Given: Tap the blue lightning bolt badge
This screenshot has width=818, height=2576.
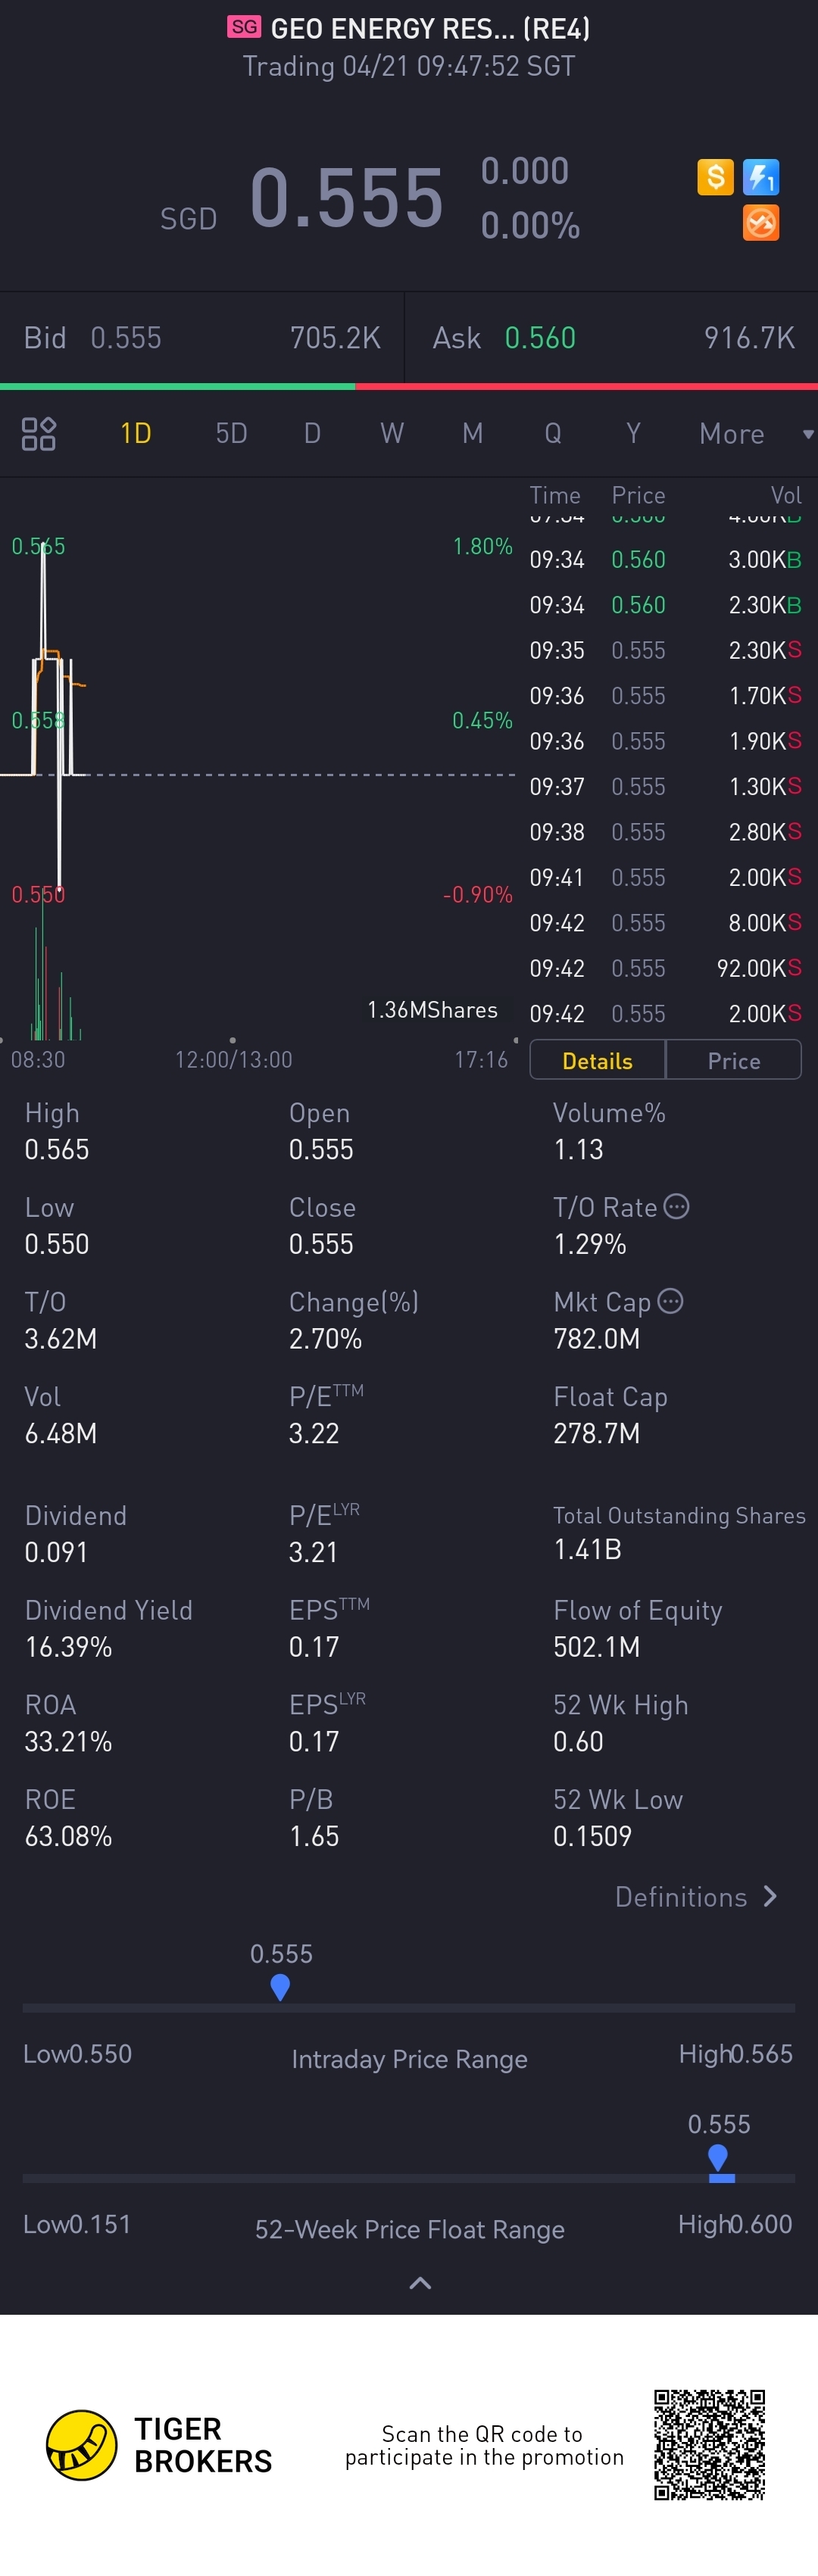Looking at the screenshot, I should coord(761,177).
